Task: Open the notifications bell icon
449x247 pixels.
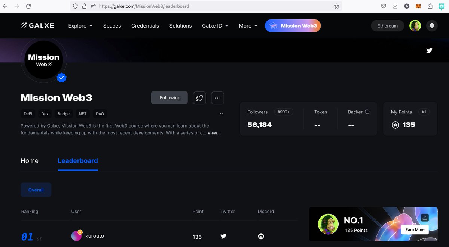Action: point(432,26)
